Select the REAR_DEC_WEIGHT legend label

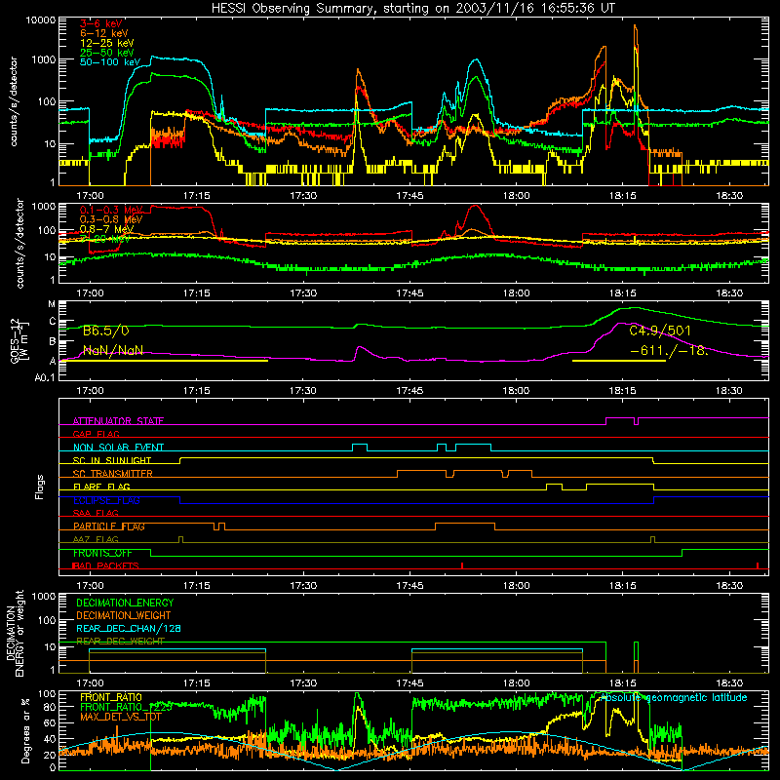[x=120, y=642]
